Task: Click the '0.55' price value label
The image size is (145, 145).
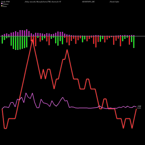Action: coord(139,108)
